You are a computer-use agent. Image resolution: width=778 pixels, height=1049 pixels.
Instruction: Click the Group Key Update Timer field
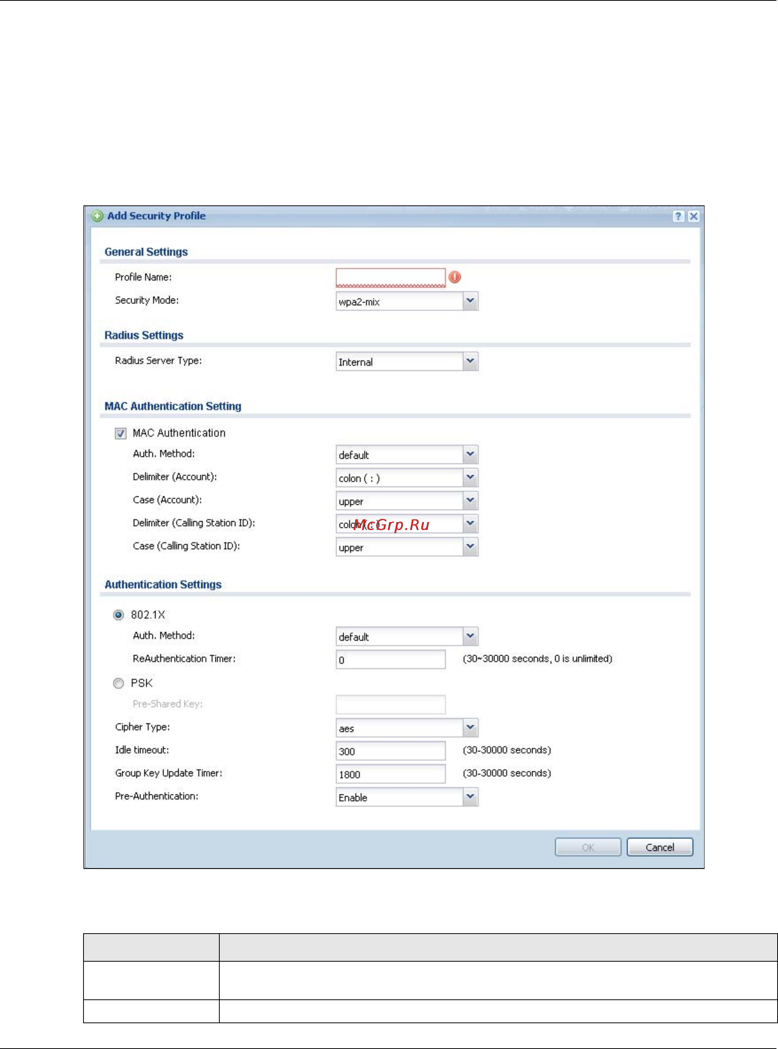point(391,774)
